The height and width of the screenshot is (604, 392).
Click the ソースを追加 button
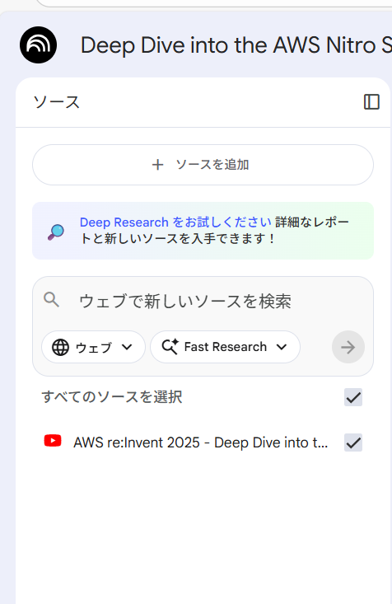(x=203, y=165)
